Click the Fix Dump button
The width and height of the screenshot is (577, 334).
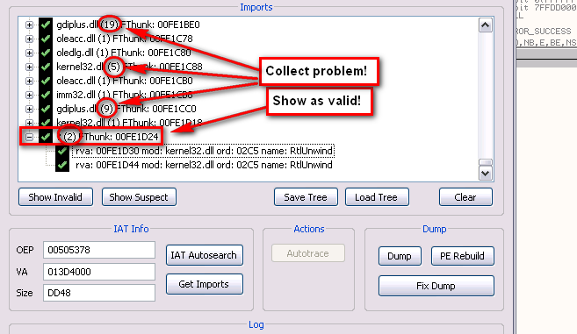[x=436, y=286]
